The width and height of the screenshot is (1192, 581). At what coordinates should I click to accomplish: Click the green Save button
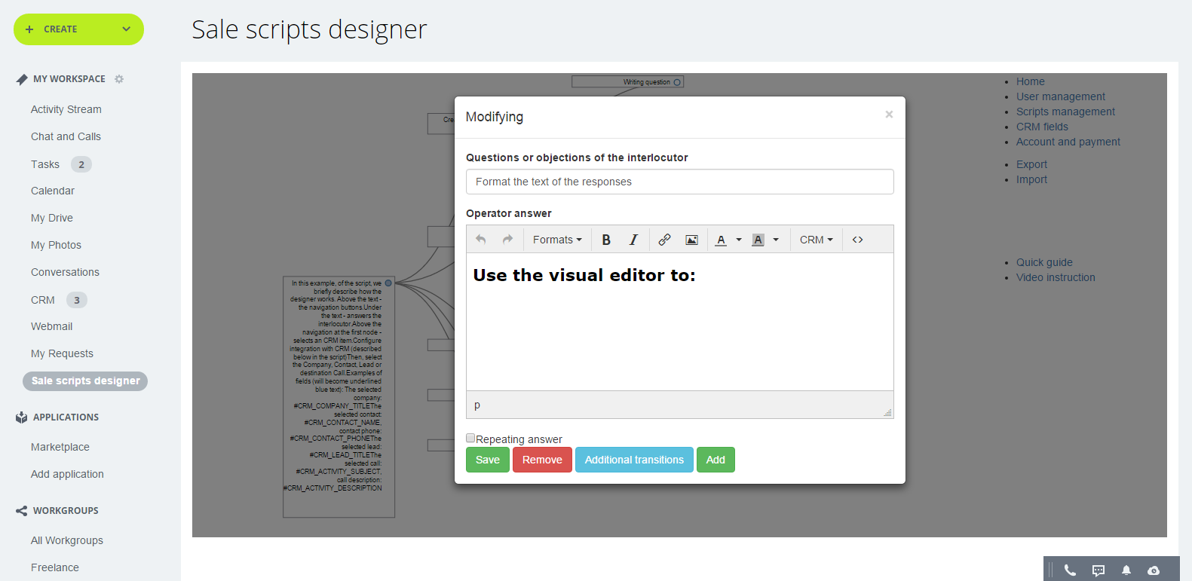tap(487, 460)
